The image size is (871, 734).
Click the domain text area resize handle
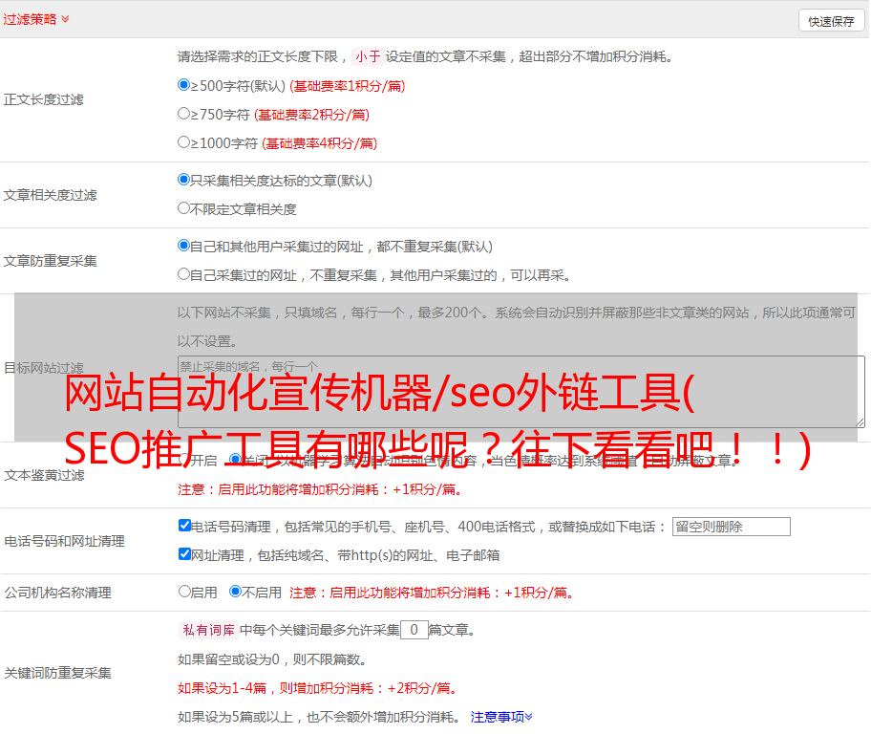[860, 421]
